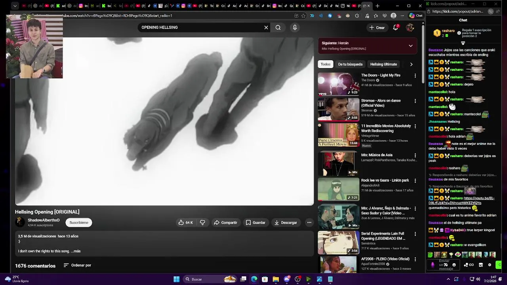Expand video description with ...más

coord(76,251)
